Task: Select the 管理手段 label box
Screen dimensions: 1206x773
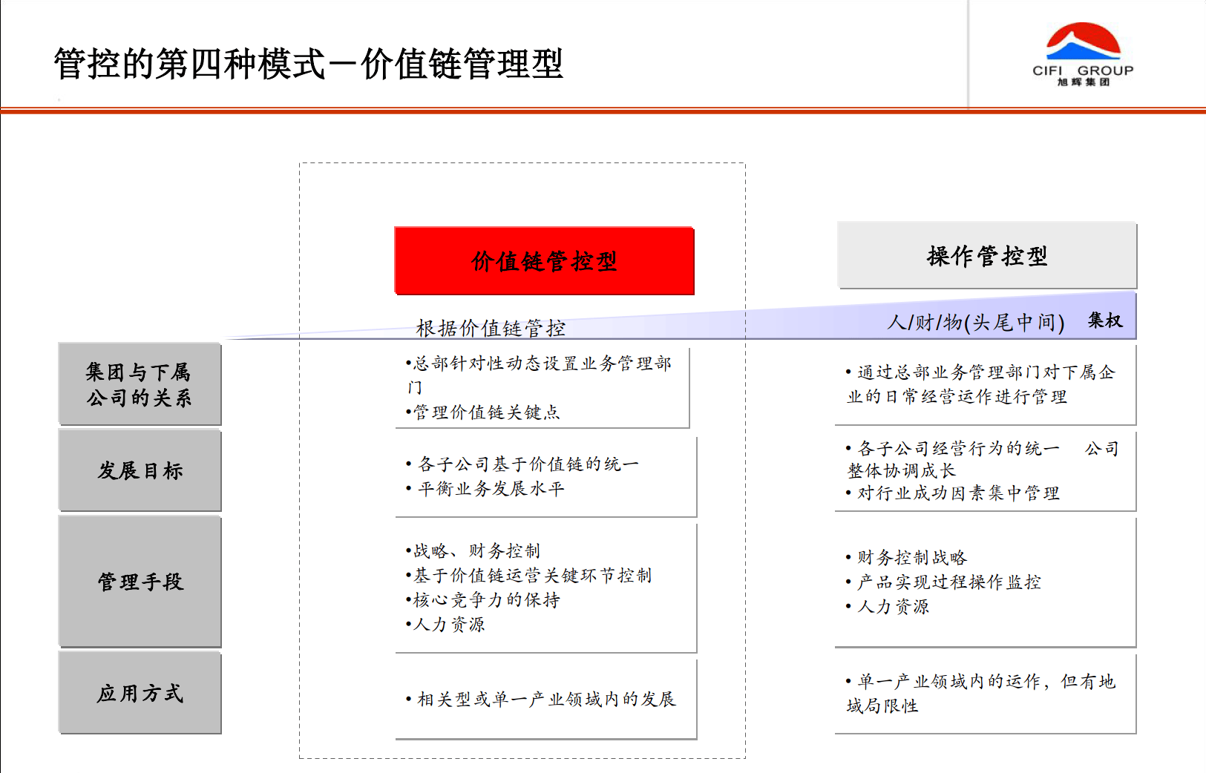Action: (139, 582)
